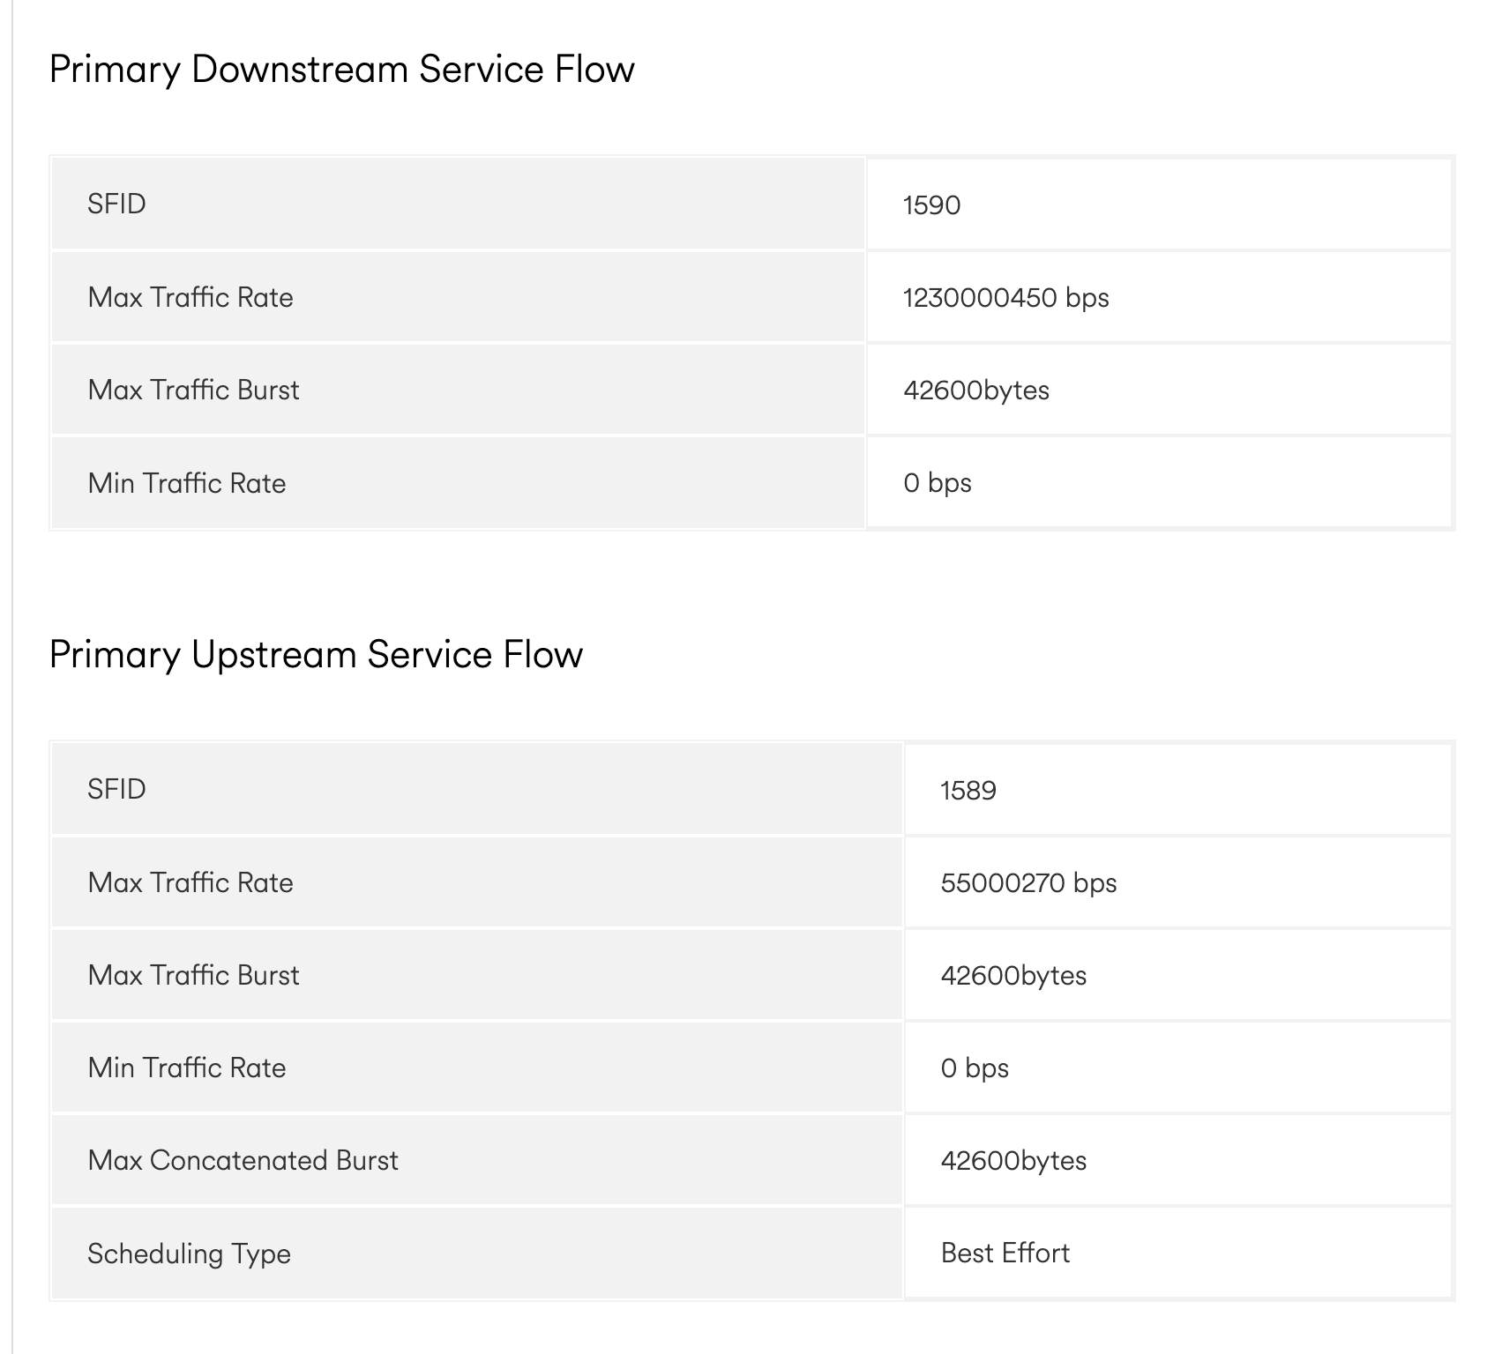The image size is (1487, 1354).
Task: Select the downstream Min Traffic Rate 0 bps value
Action: [937, 483]
